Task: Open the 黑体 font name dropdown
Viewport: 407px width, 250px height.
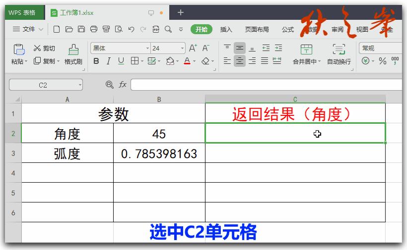Action: click(147, 49)
